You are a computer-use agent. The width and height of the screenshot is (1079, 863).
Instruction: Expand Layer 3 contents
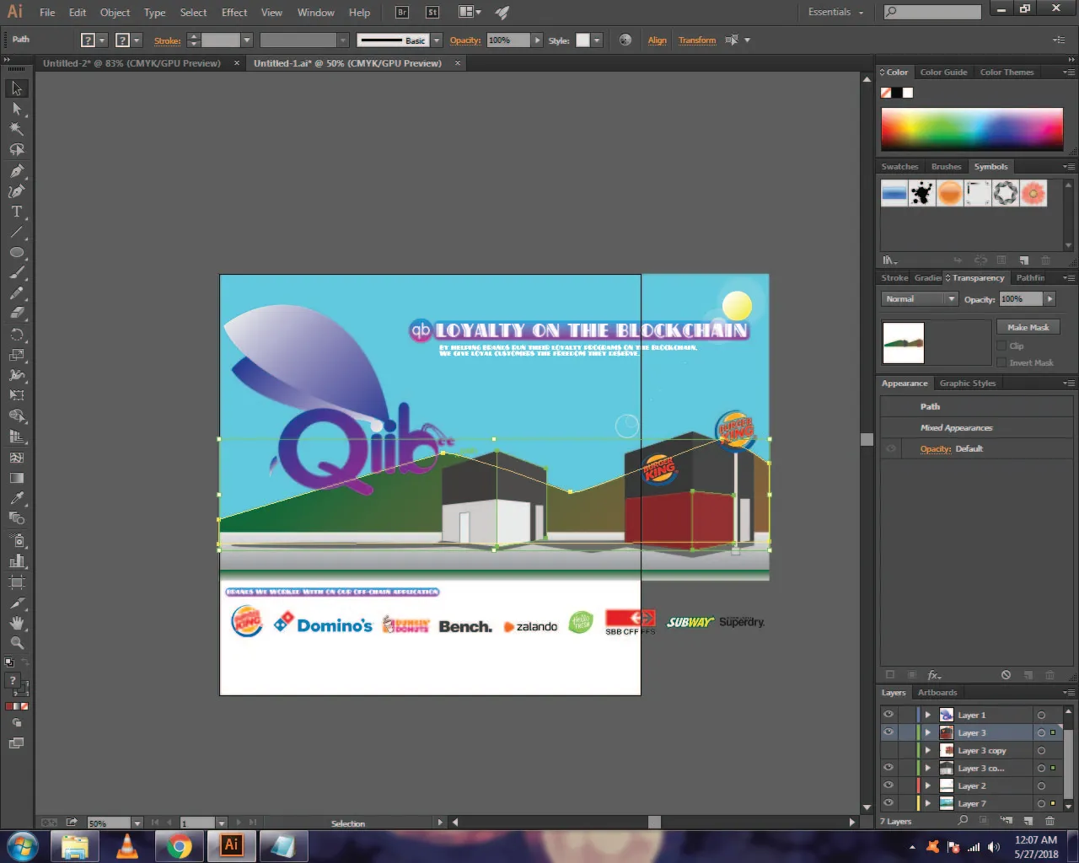(x=928, y=732)
